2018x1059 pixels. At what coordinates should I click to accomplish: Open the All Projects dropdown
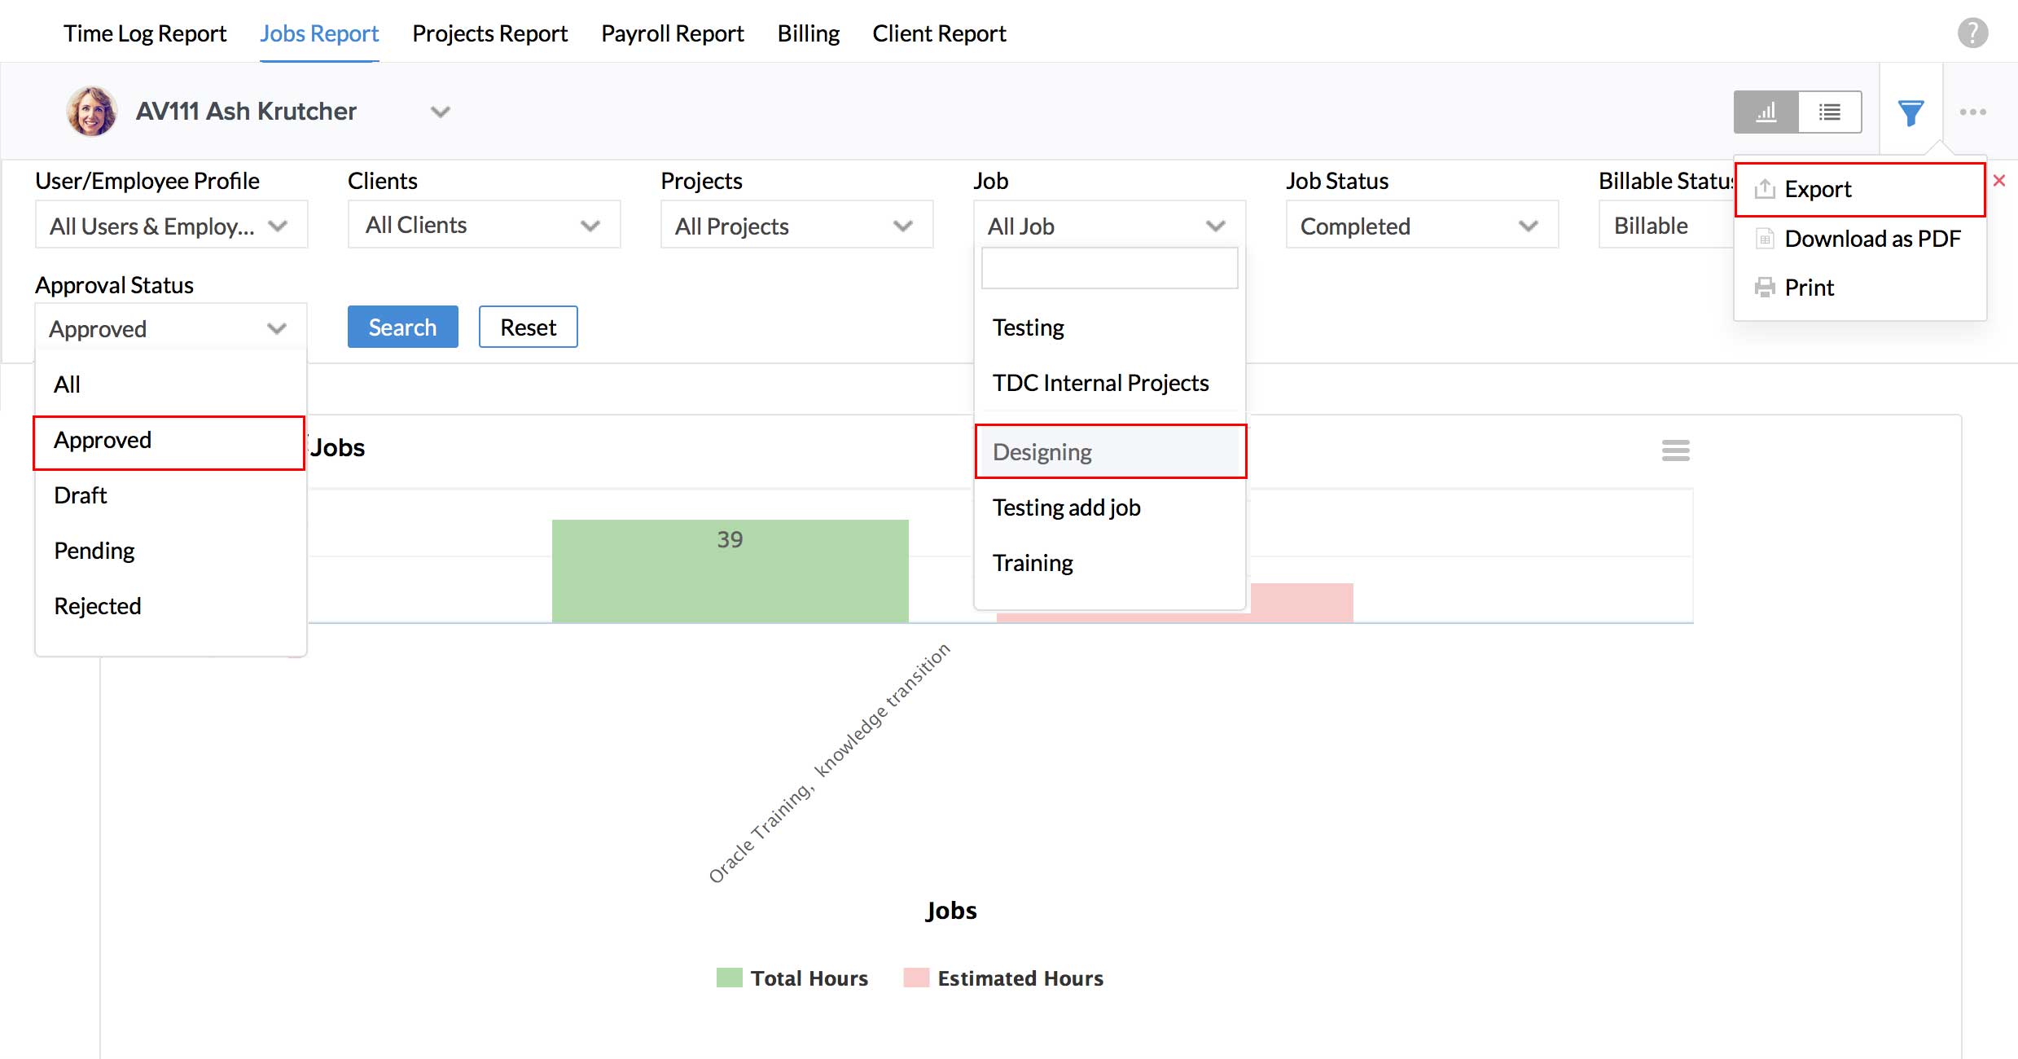pyautogui.click(x=796, y=226)
